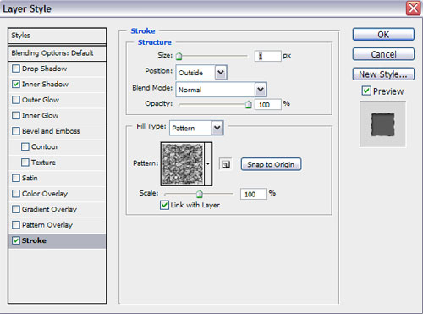Enable the Gradient Overlay checkbox
423x314 pixels.
point(16,209)
